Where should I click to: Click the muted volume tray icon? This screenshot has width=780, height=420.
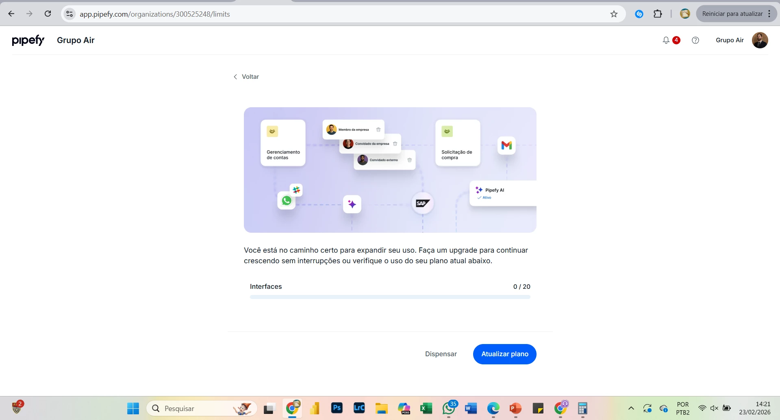click(714, 408)
